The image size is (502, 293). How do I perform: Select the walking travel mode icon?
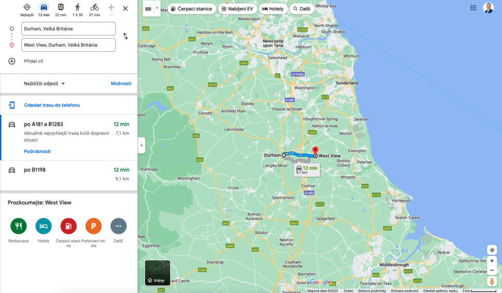pos(78,7)
